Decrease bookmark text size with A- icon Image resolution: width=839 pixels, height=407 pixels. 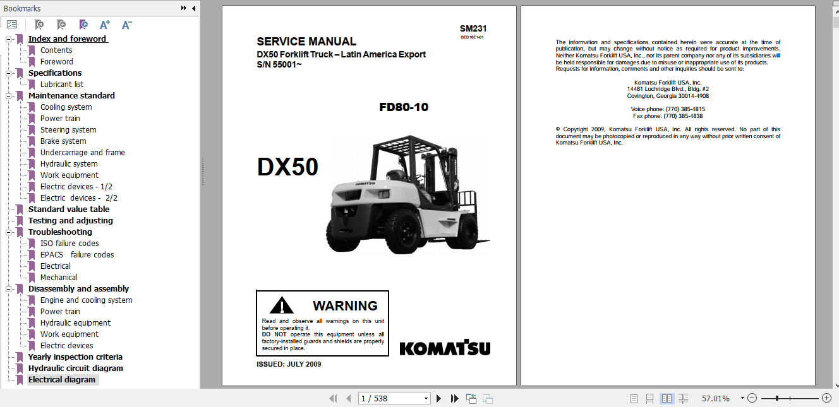point(126,24)
